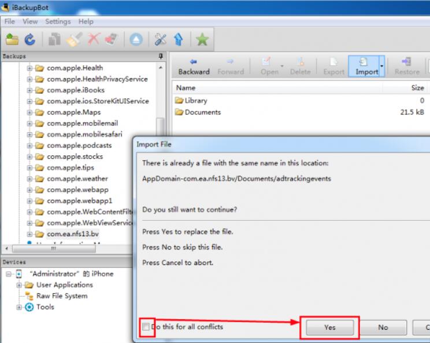Expand com.apple.mobilemail tree node
The height and width of the screenshot is (343, 430).
pyautogui.click(x=29, y=124)
